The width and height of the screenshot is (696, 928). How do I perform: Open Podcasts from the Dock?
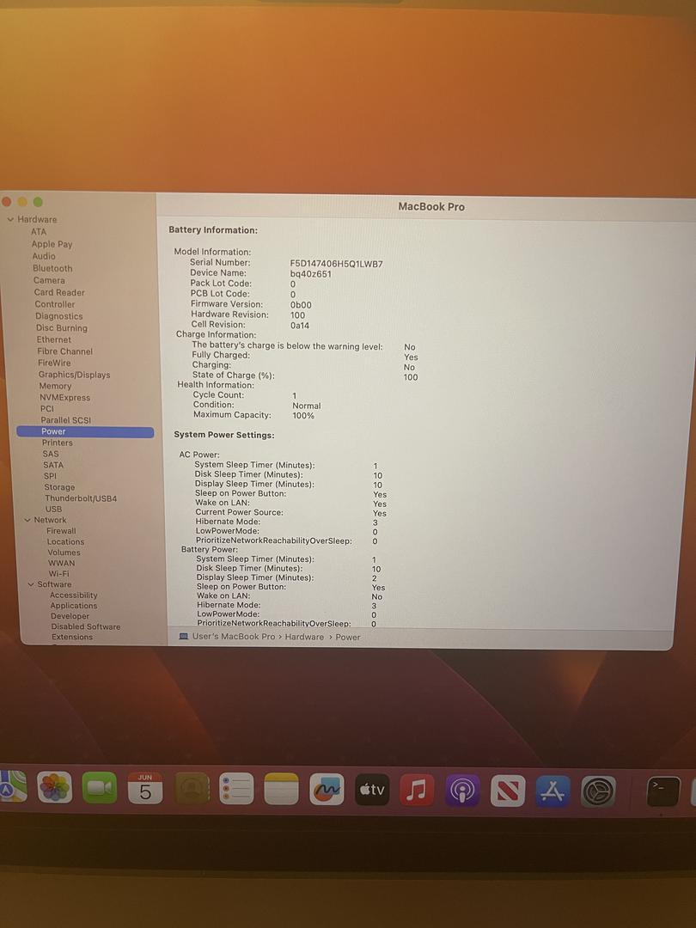(462, 791)
